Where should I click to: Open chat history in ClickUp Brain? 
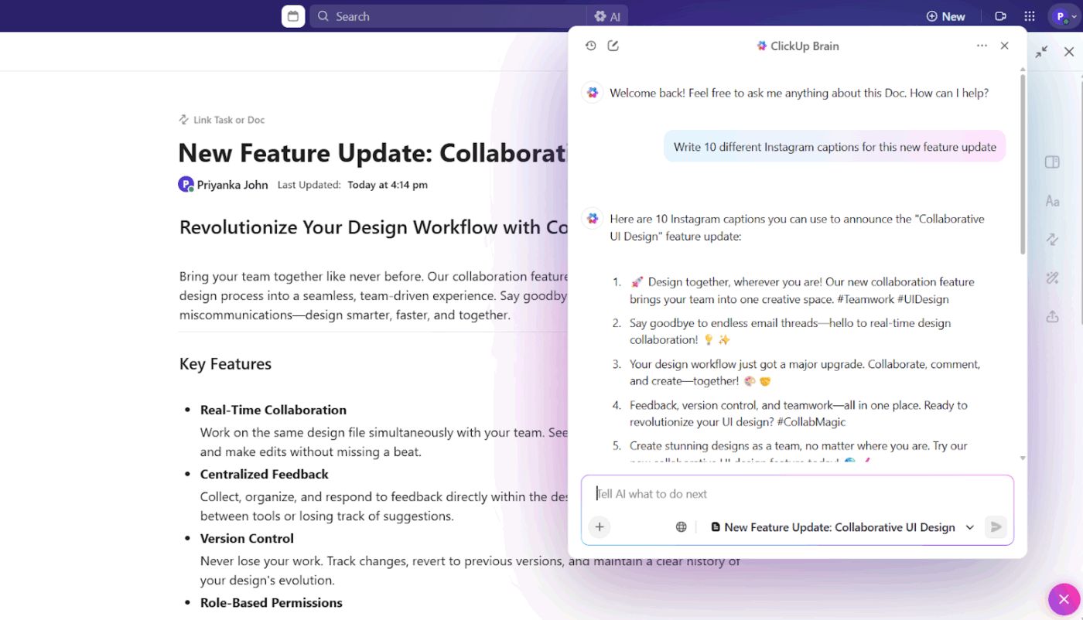[x=590, y=46]
